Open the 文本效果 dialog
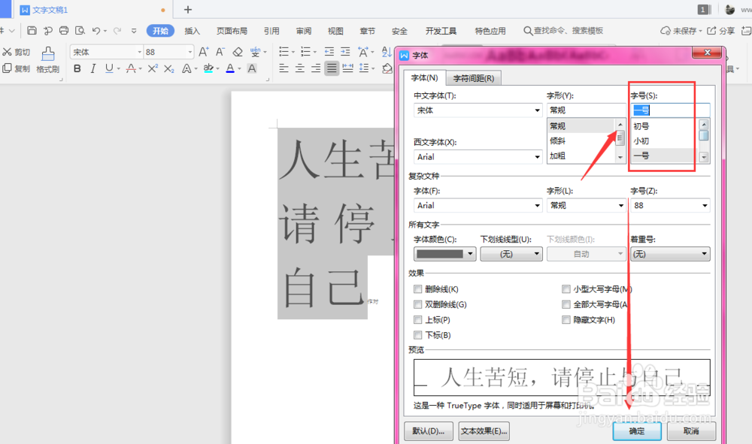This screenshot has height=444, width=752. click(483, 431)
